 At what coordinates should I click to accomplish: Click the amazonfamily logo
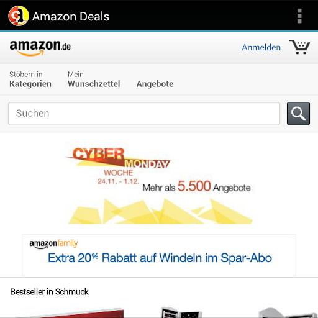point(53,243)
